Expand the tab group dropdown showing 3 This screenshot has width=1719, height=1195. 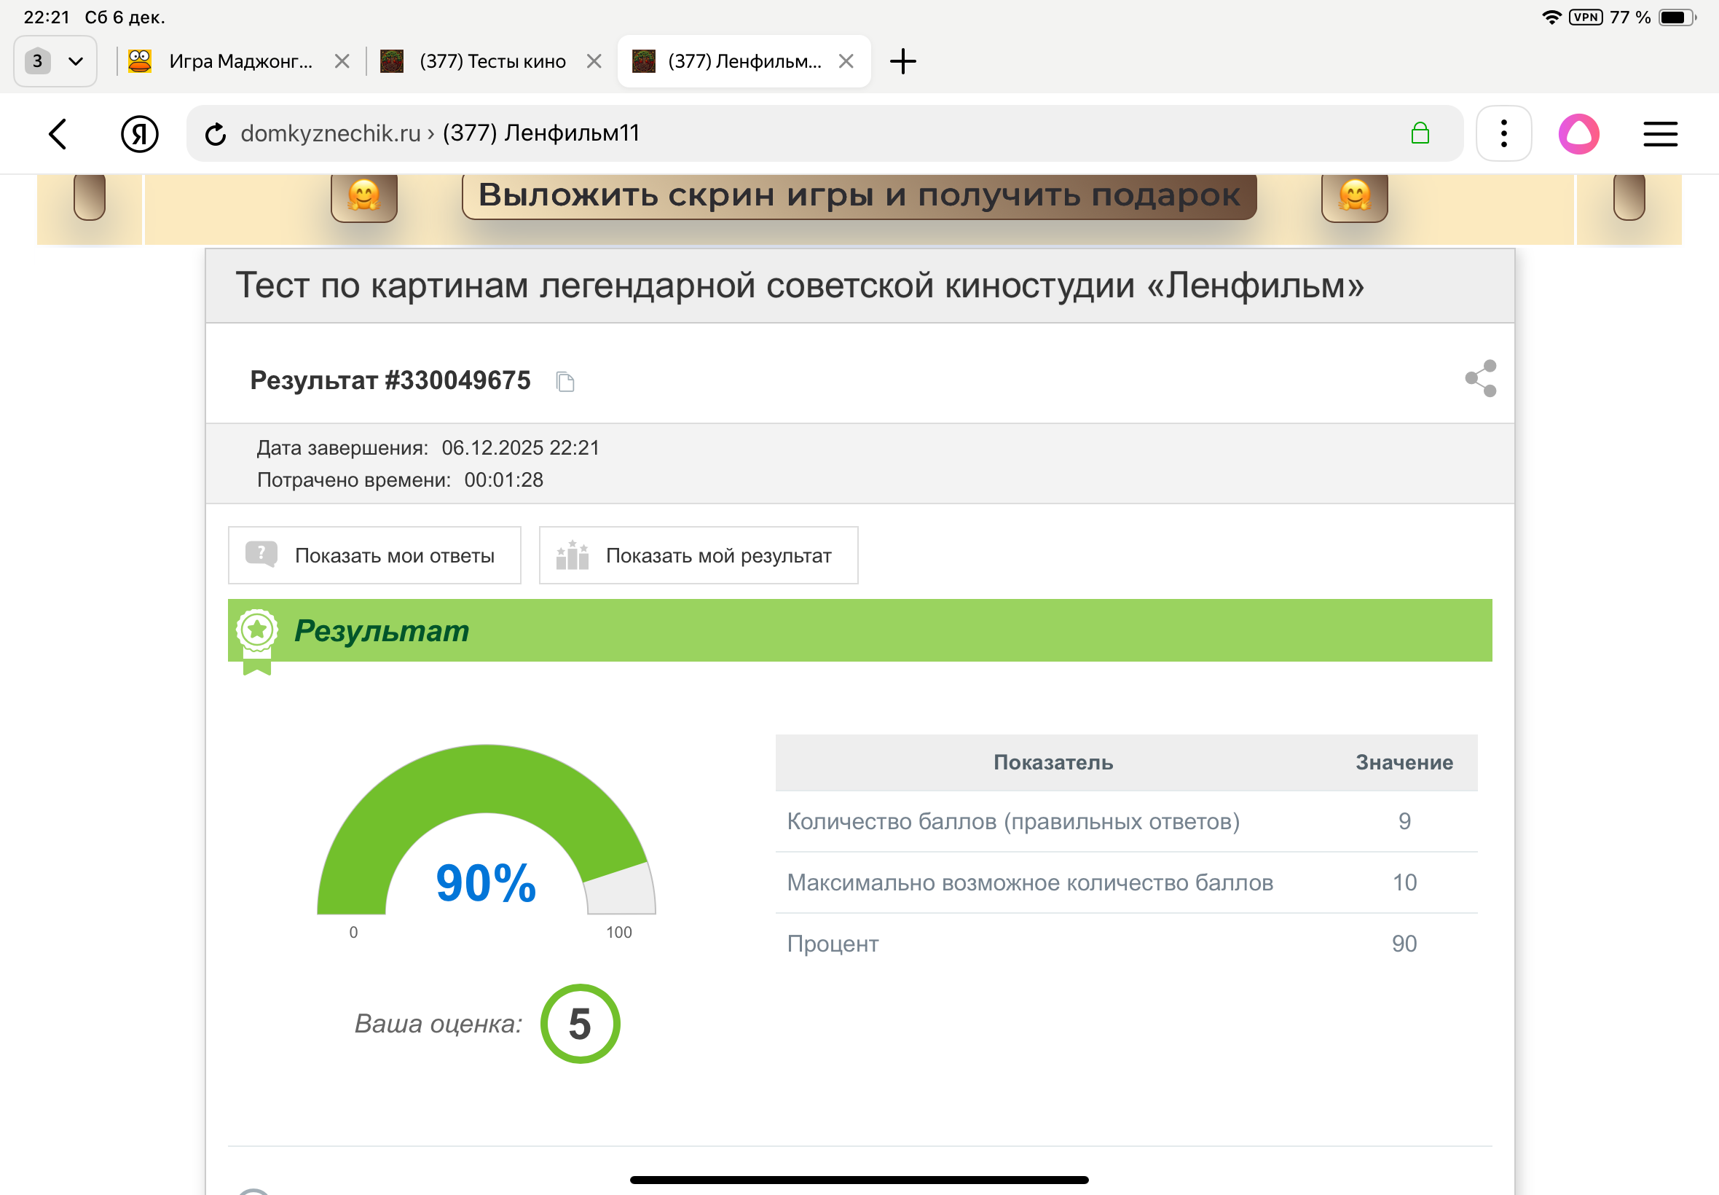pyautogui.click(x=55, y=61)
